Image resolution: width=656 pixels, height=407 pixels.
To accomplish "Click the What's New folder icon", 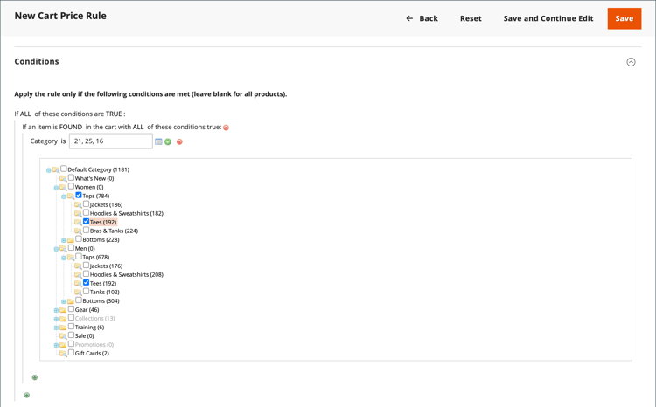I will [63, 178].
